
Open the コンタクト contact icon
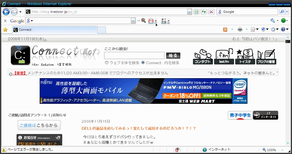(x=203, y=56)
